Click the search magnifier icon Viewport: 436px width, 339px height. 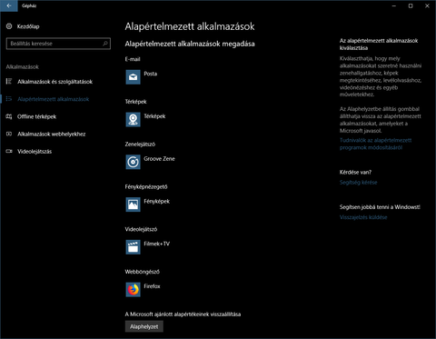point(105,44)
